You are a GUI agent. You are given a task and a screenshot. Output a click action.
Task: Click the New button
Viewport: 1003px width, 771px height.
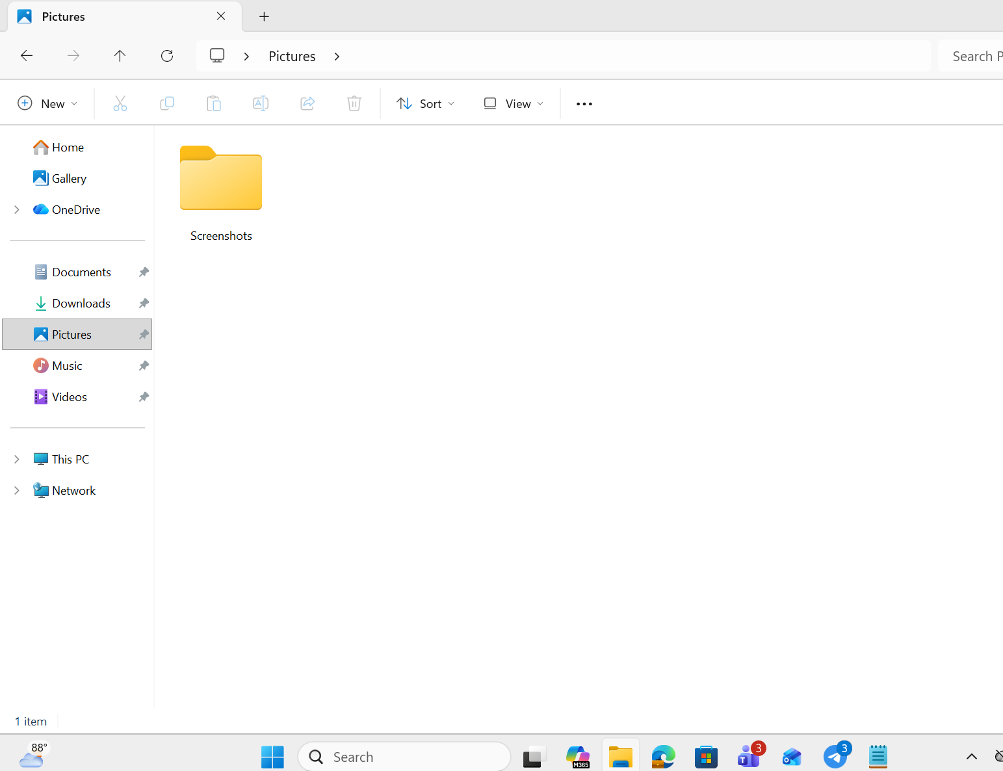(48, 103)
